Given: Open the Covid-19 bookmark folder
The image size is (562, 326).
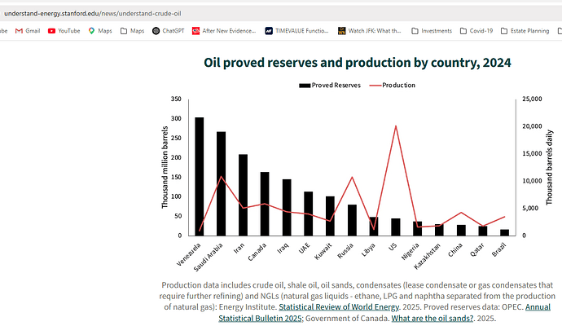Looking at the screenshot, I should (x=476, y=31).
